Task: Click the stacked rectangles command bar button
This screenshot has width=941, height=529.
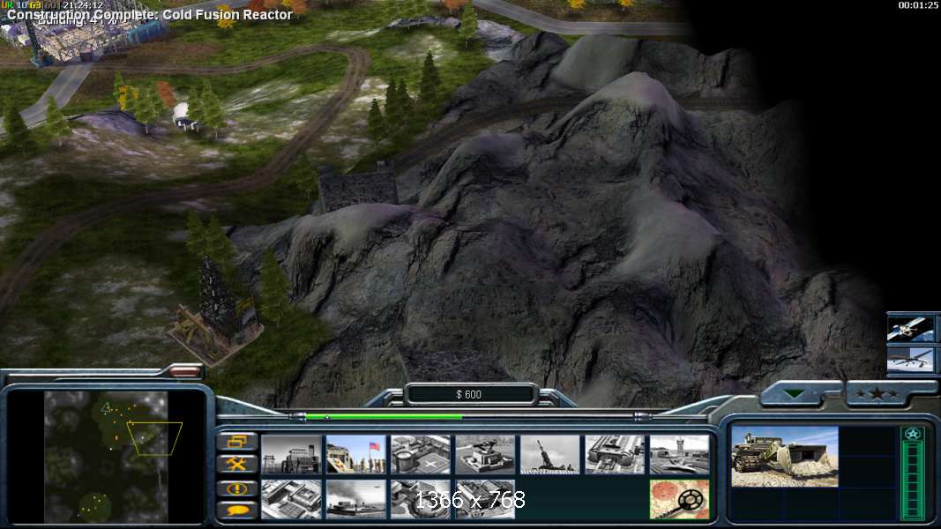Action: tap(237, 442)
